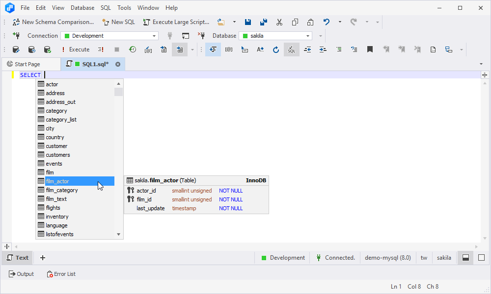Open the Window menu

tap(148, 8)
